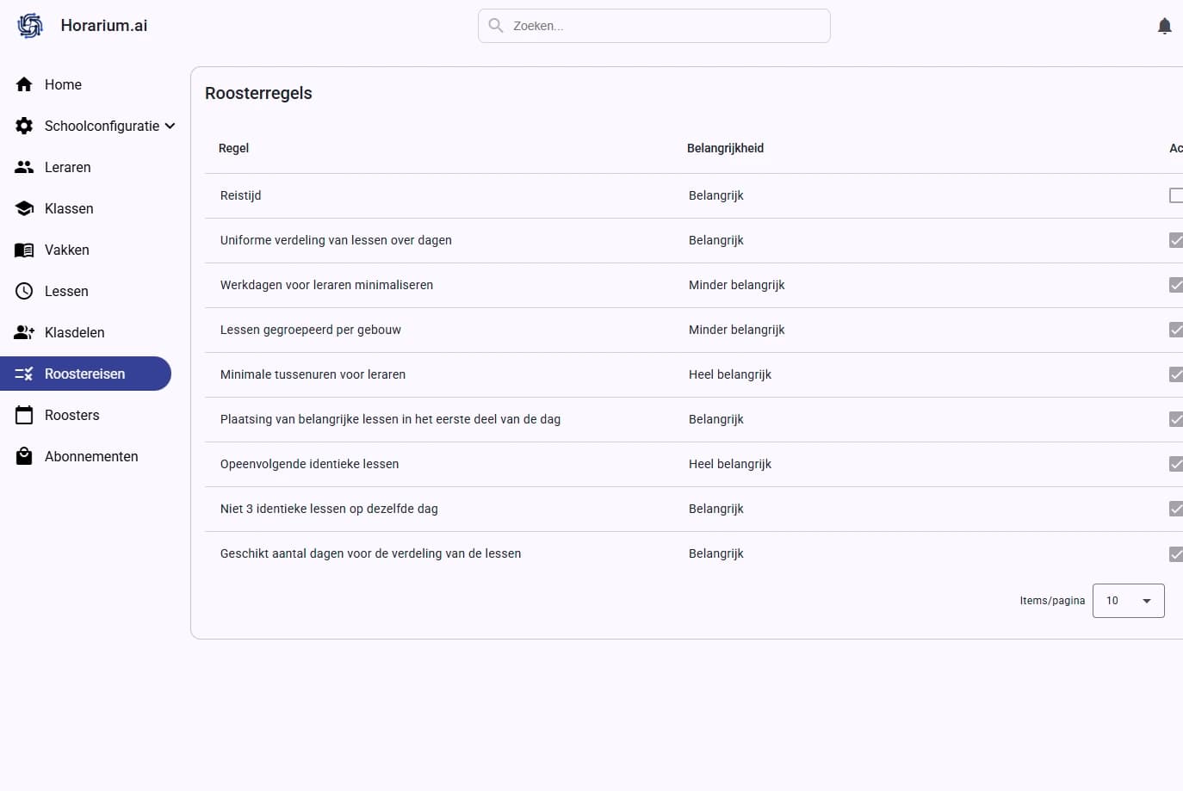The width and height of the screenshot is (1183, 791).
Task: Click the Horarium.ai logo icon
Action: tap(30, 26)
